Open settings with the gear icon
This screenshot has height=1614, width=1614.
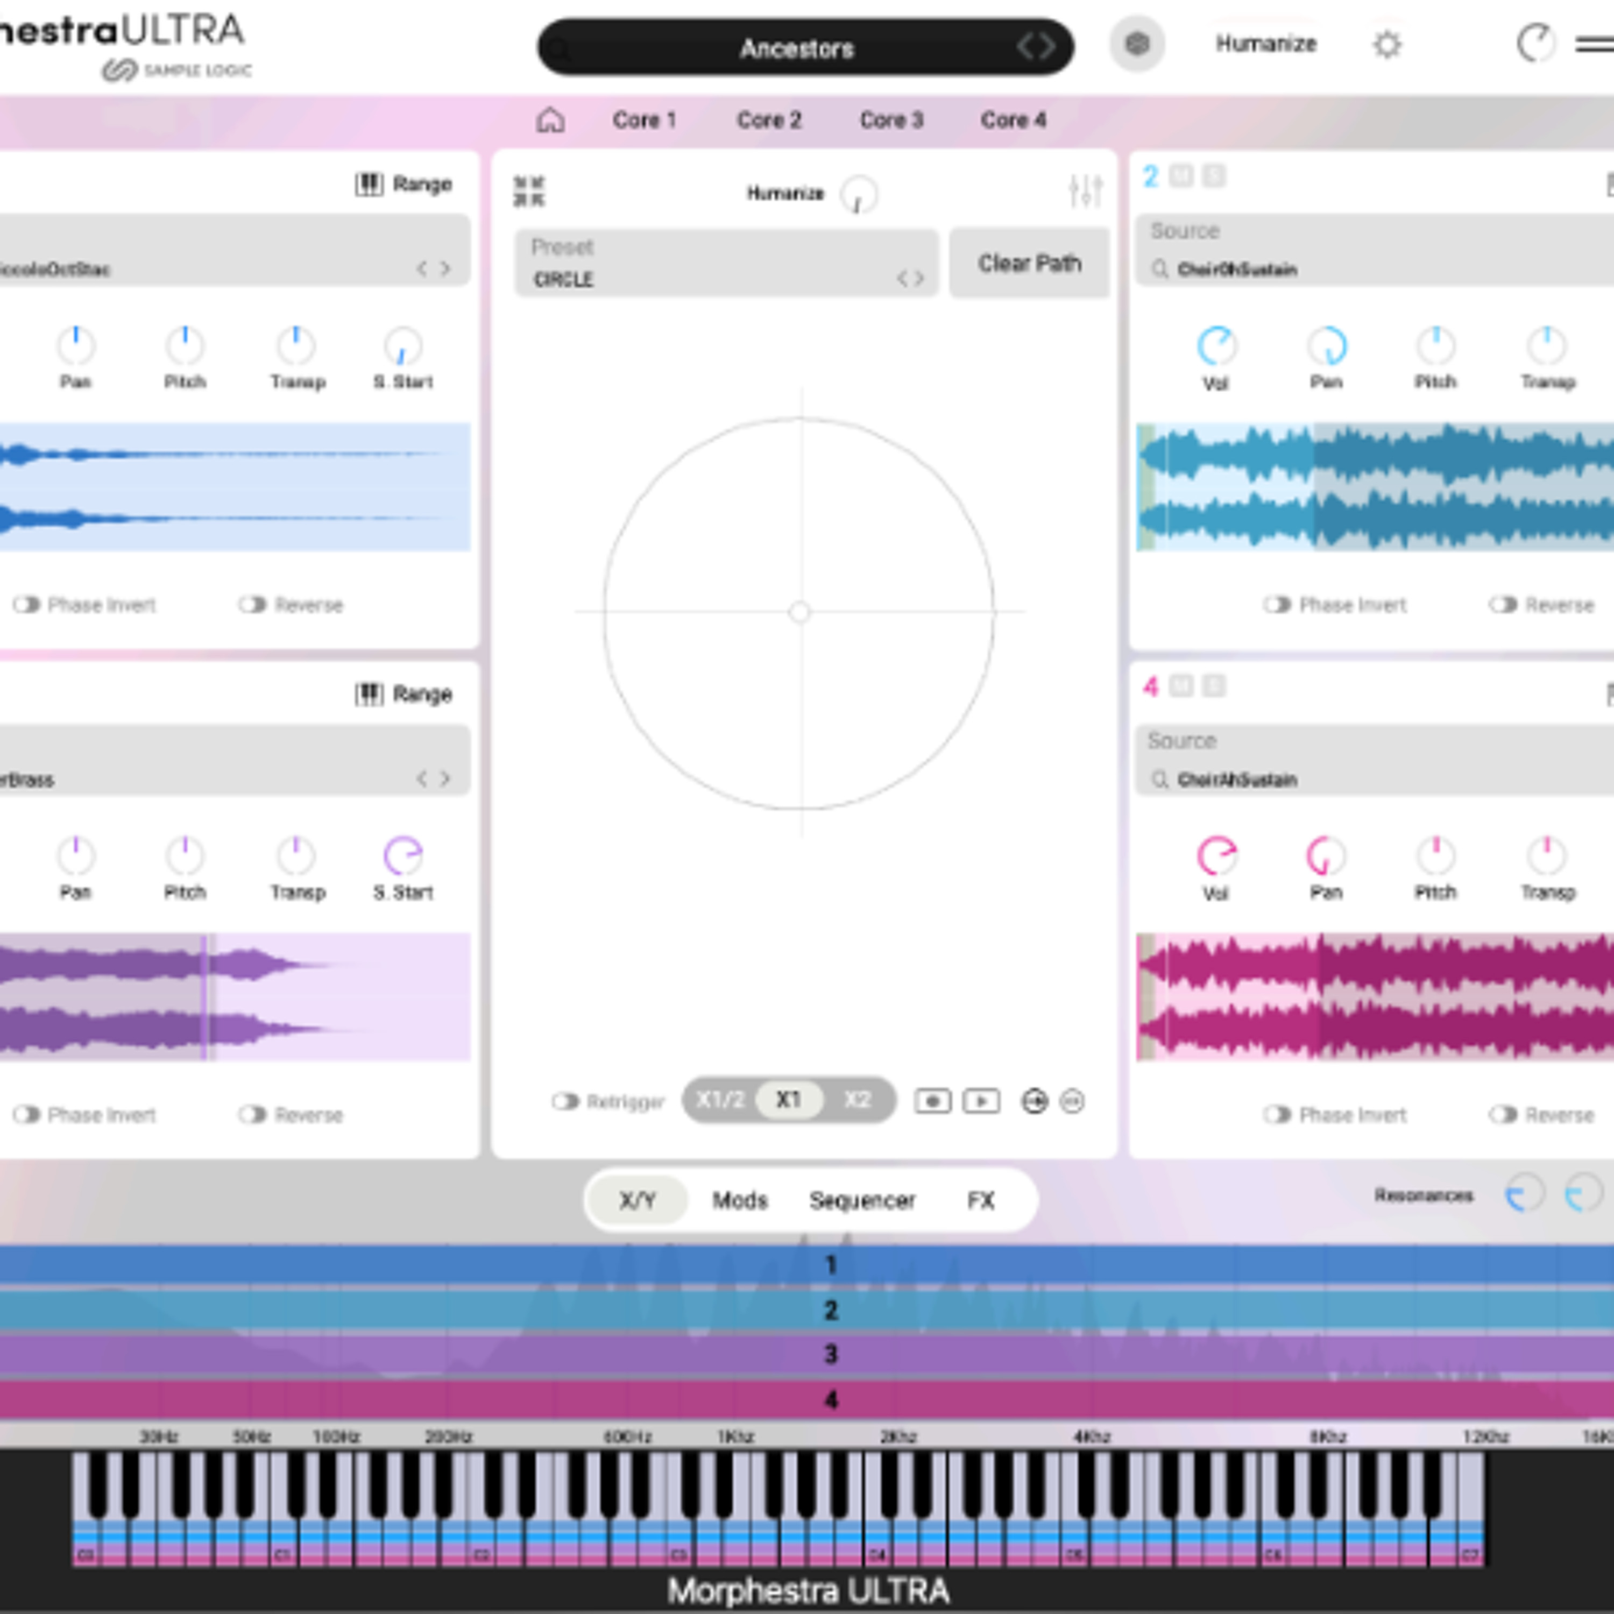[x=1387, y=44]
